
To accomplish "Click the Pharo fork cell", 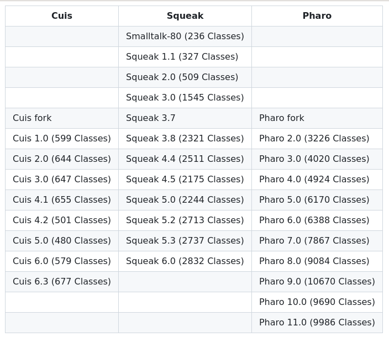I will (x=317, y=118).
